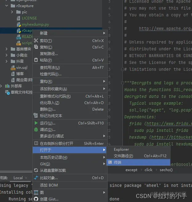Click the Cut scissors icon in context menu

point(36,40)
